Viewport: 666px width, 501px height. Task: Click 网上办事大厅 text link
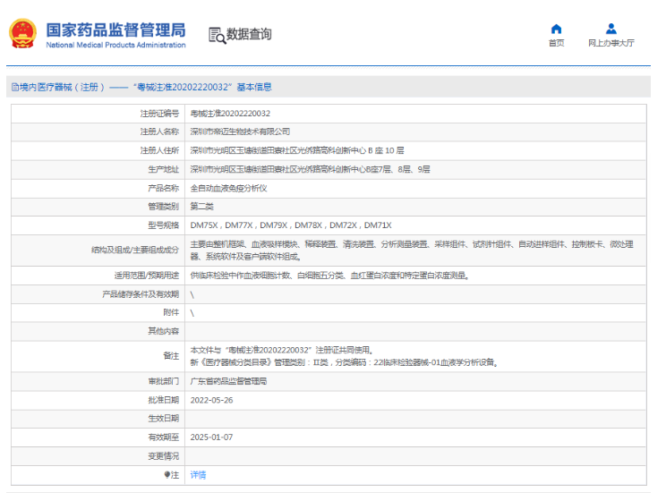[610, 43]
